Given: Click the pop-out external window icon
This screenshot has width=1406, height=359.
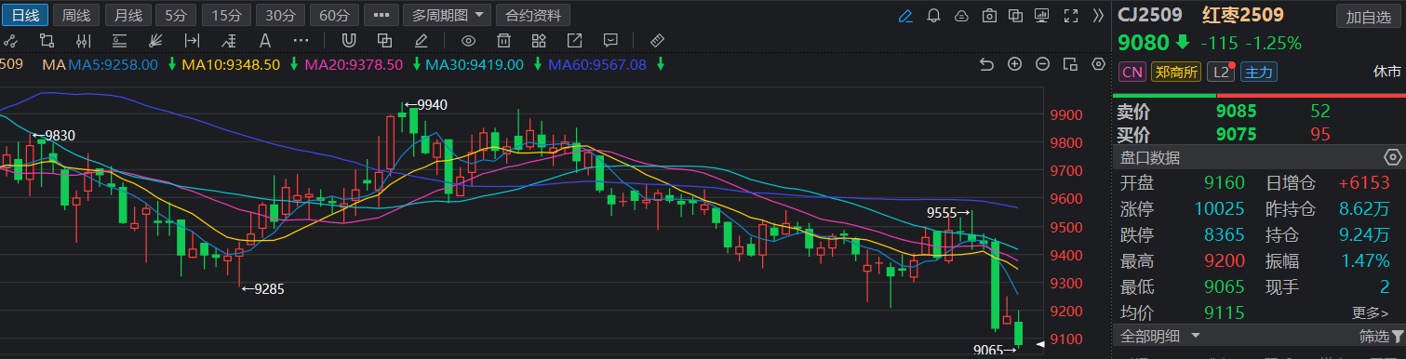Looking at the screenshot, I should click(x=574, y=40).
